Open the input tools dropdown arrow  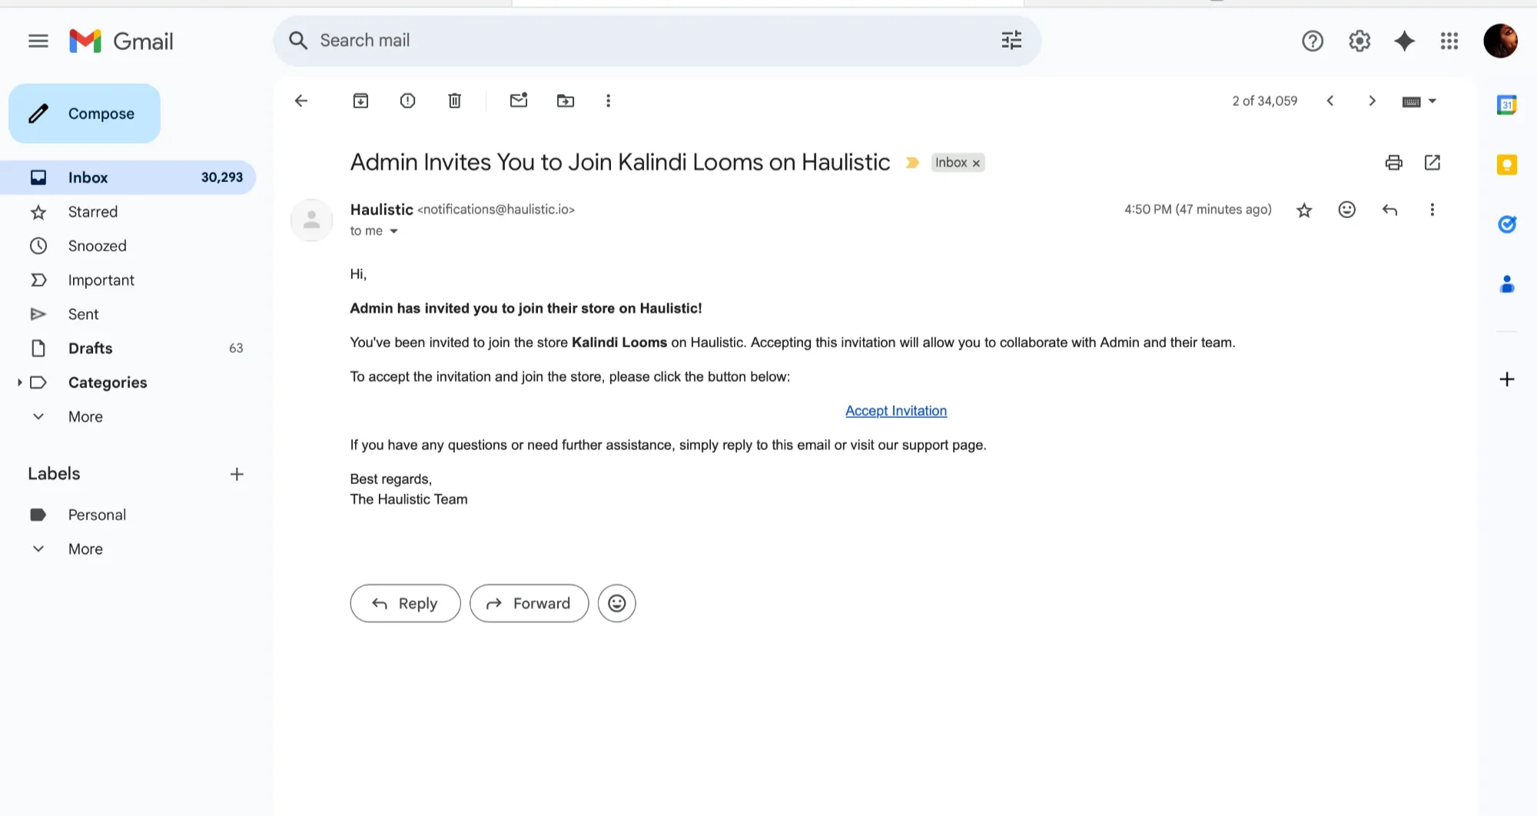[x=1432, y=101]
